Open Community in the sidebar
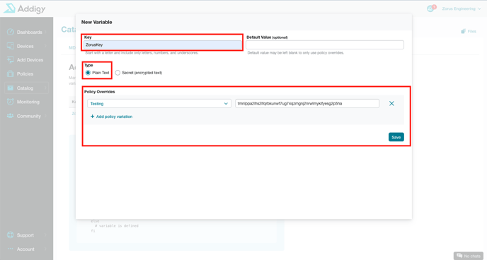Image resolution: width=487 pixels, height=260 pixels. (x=28, y=116)
